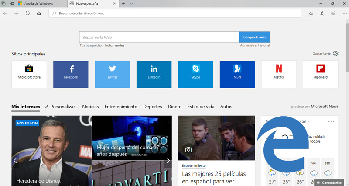Select the Nueva pestaña tab
Viewport: 349px width, 186px height.
(93, 3)
